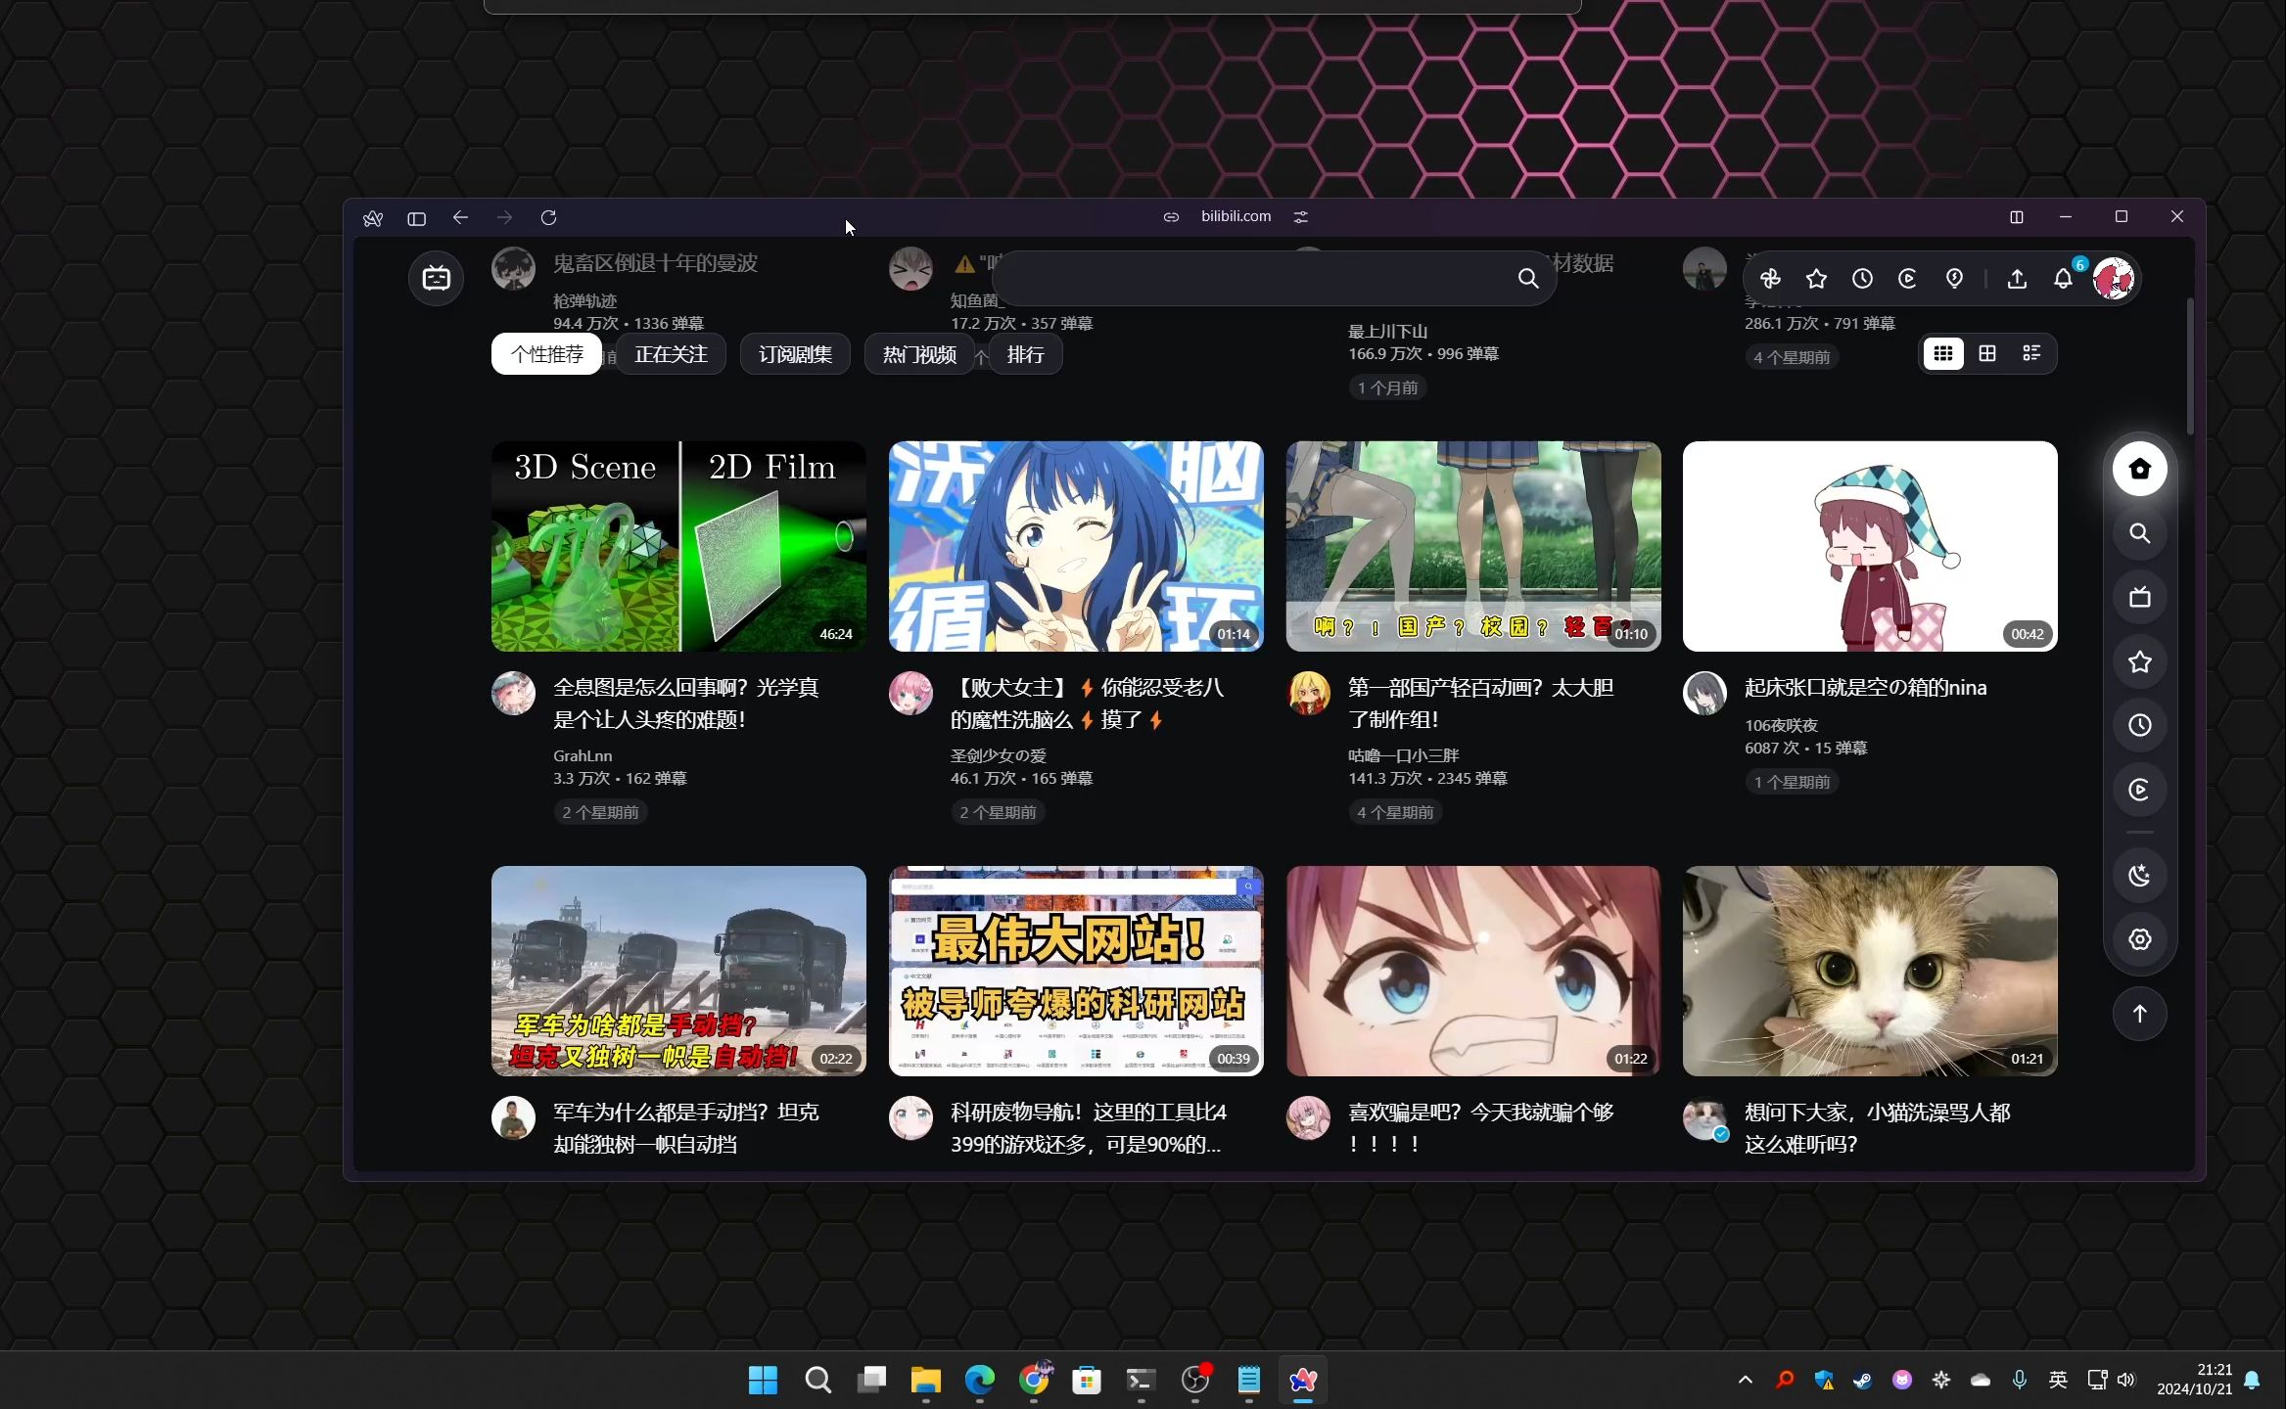Select the 订阅剧集 tab
This screenshot has width=2286, height=1409.
(x=795, y=354)
